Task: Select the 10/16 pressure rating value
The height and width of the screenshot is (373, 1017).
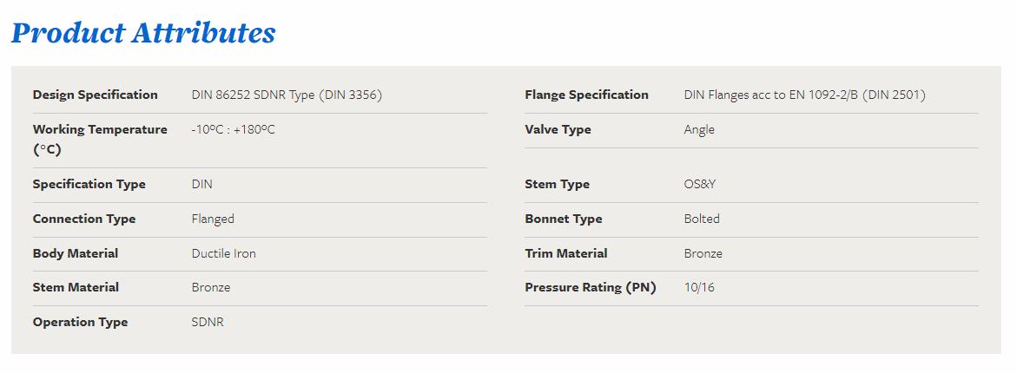Action: point(699,287)
